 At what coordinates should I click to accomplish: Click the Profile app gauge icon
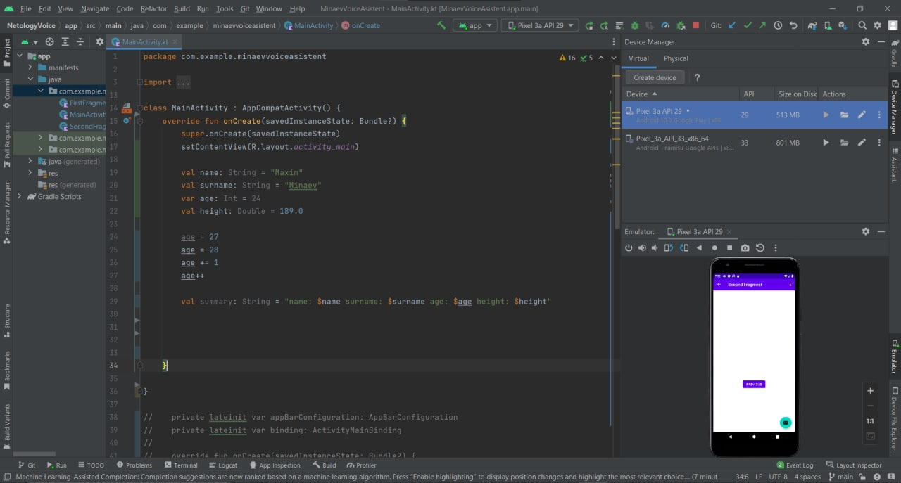click(667, 25)
